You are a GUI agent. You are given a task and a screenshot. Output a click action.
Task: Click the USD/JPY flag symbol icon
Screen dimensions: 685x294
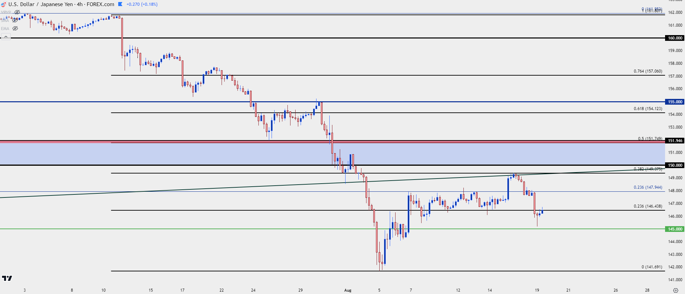click(x=3, y=4)
